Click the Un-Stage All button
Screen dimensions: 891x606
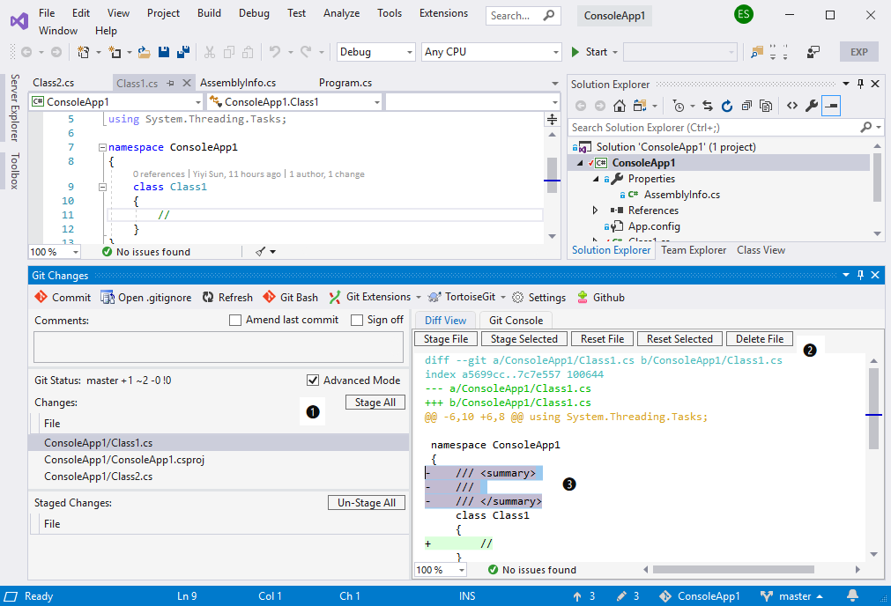click(x=367, y=502)
